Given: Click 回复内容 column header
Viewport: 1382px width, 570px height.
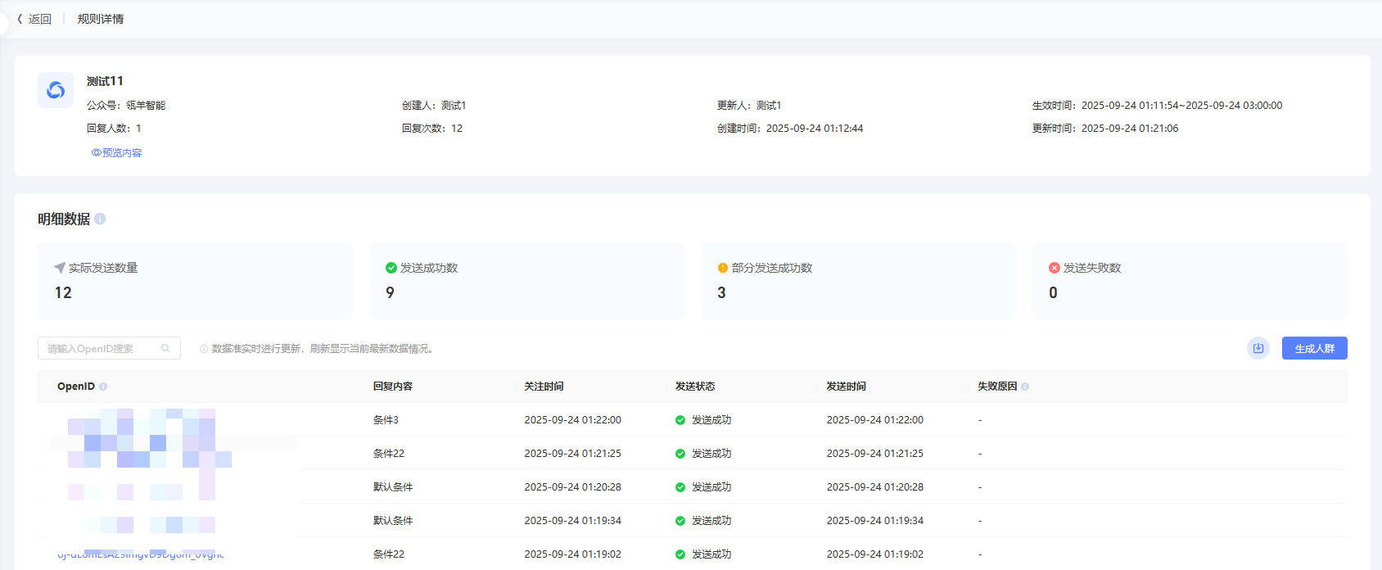Looking at the screenshot, I should point(393,387).
